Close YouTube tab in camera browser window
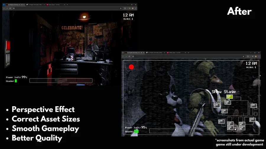This screenshot has height=149, width=266. click(x=185, y=53)
